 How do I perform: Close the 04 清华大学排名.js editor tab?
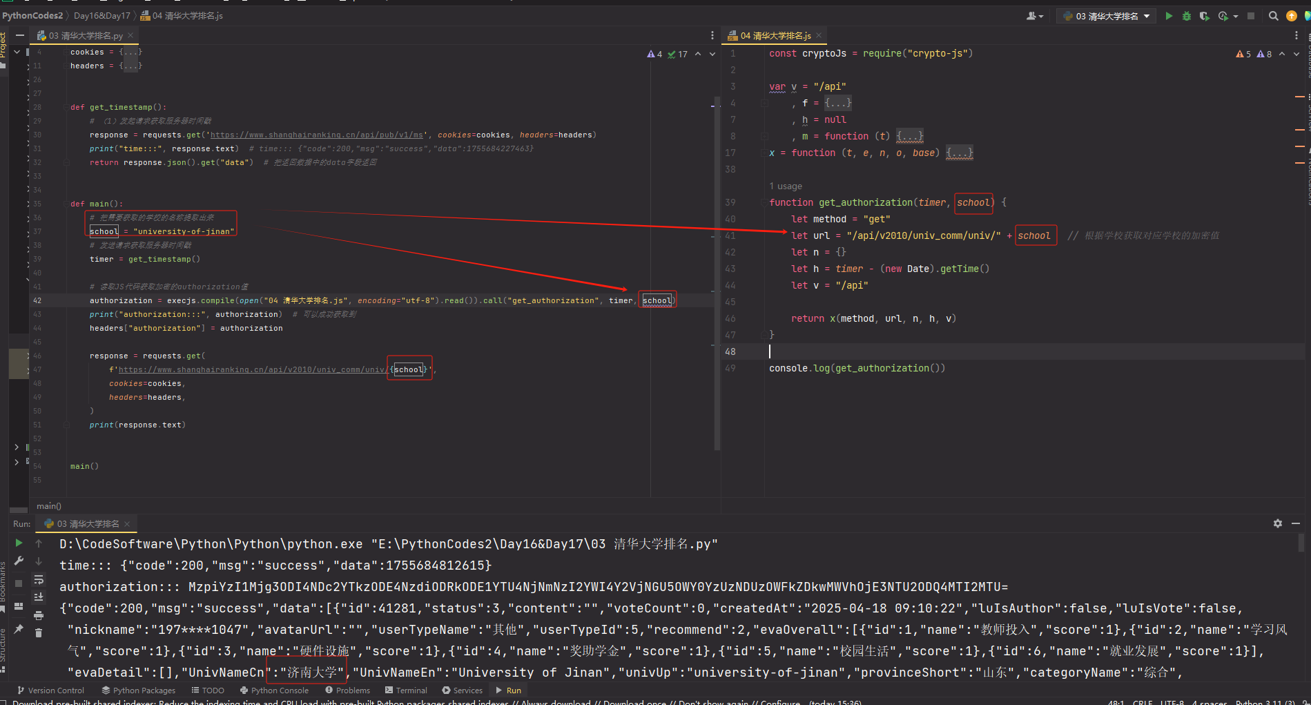coord(819,35)
